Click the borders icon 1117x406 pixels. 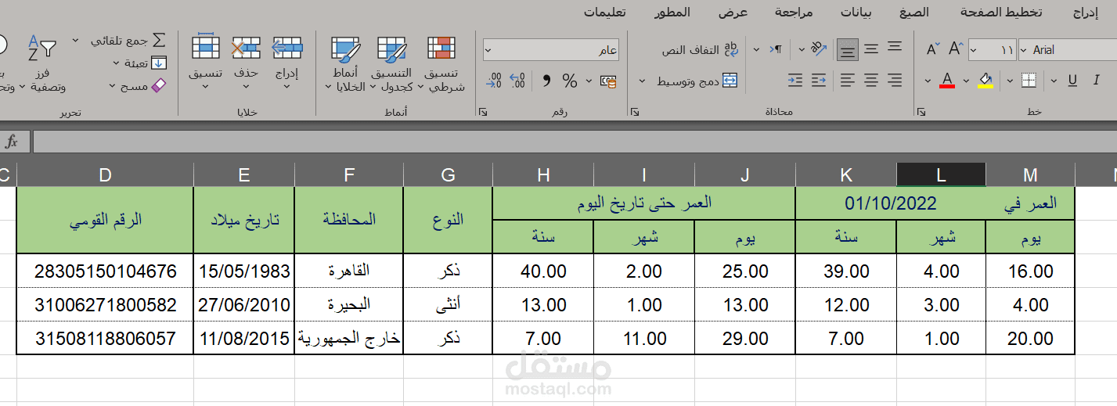click(1029, 81)
